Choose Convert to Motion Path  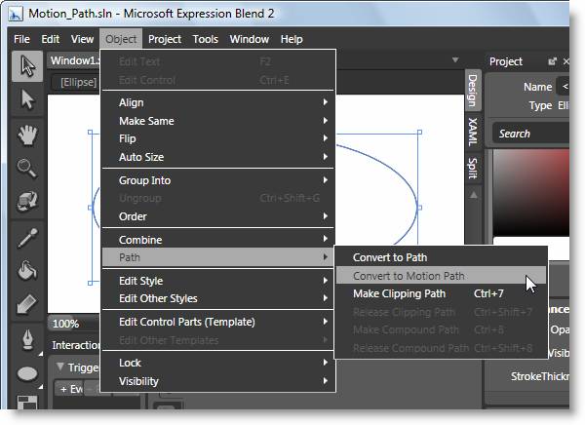point(441,276)
